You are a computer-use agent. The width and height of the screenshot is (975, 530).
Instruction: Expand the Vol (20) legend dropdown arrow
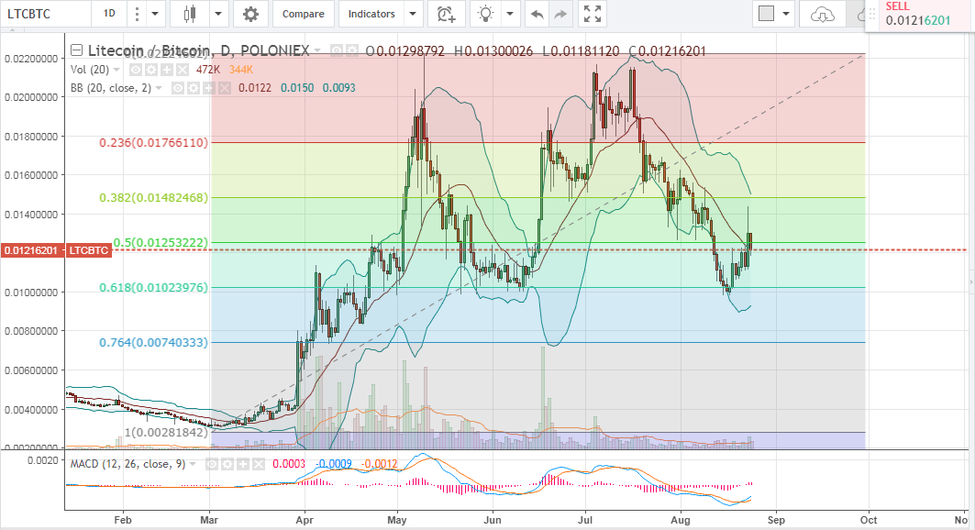pos(116,70)
